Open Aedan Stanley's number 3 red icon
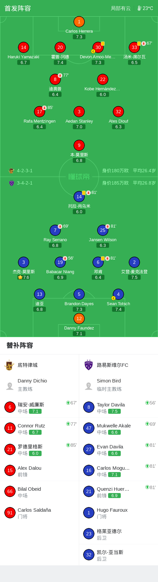This screenshot has height=582, width=158. click(x=79, y=112)
